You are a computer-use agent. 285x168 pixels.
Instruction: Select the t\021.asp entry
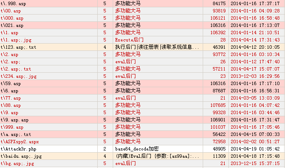tap(12, 25)
